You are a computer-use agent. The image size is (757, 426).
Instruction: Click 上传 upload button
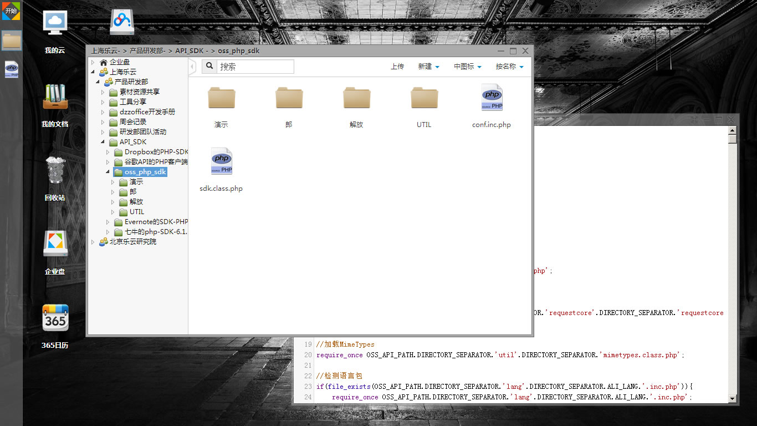click(397, 67)
